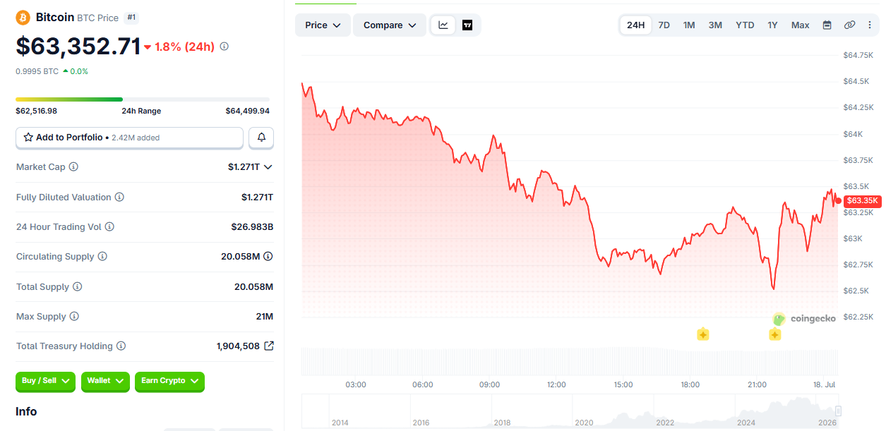Click Circulating Supply info icon
The width and height of the screenshot is (886, 431).
click(102, 257)
